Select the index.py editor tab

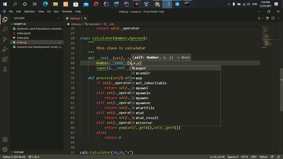point(76,18)
